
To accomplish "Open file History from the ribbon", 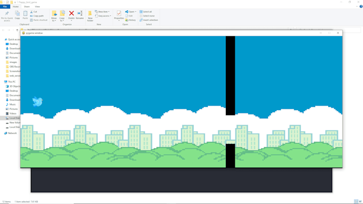I will click(x=131, y=20).
